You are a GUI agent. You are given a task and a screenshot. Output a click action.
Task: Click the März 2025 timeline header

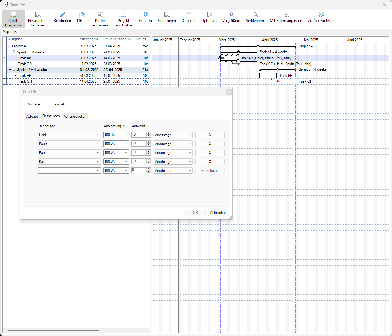click(239, 40)
